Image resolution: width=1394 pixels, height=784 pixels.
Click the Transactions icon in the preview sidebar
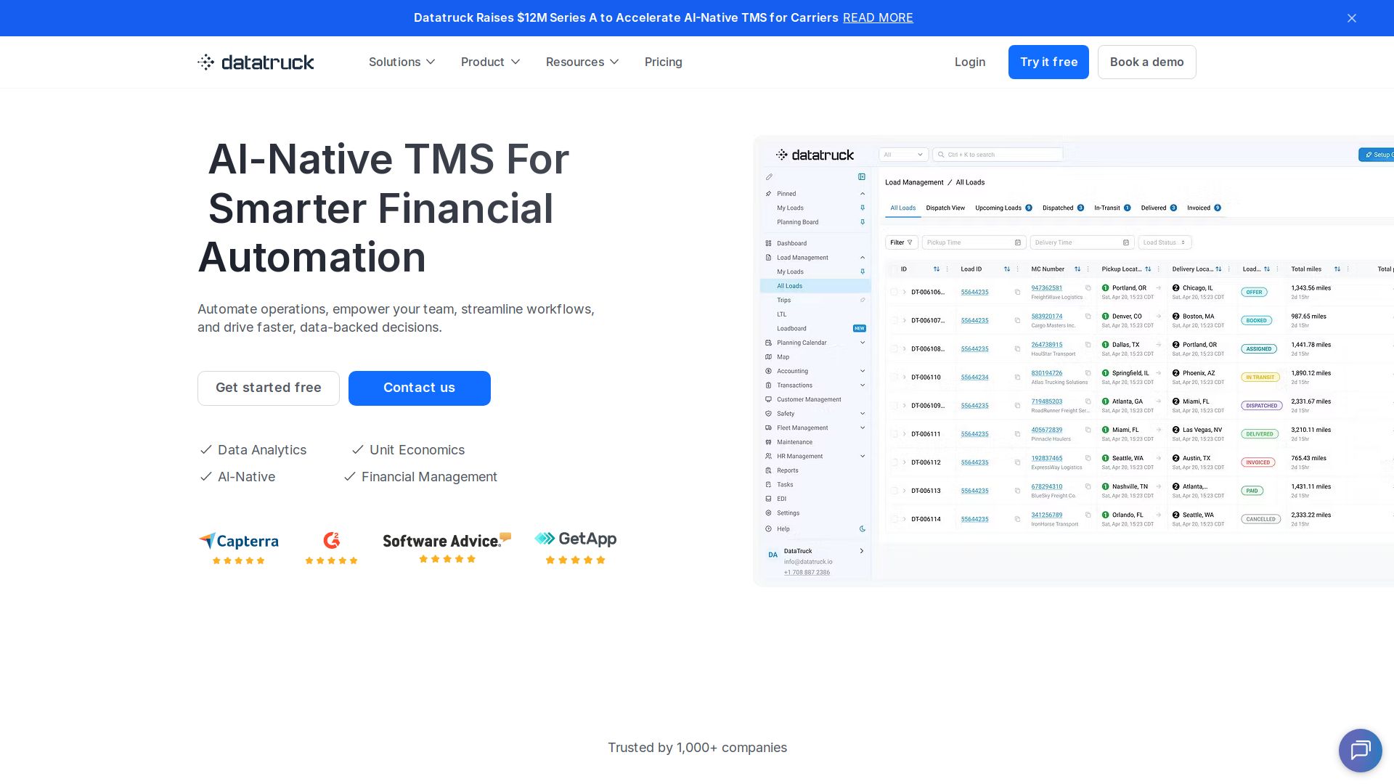click(768, 385)
